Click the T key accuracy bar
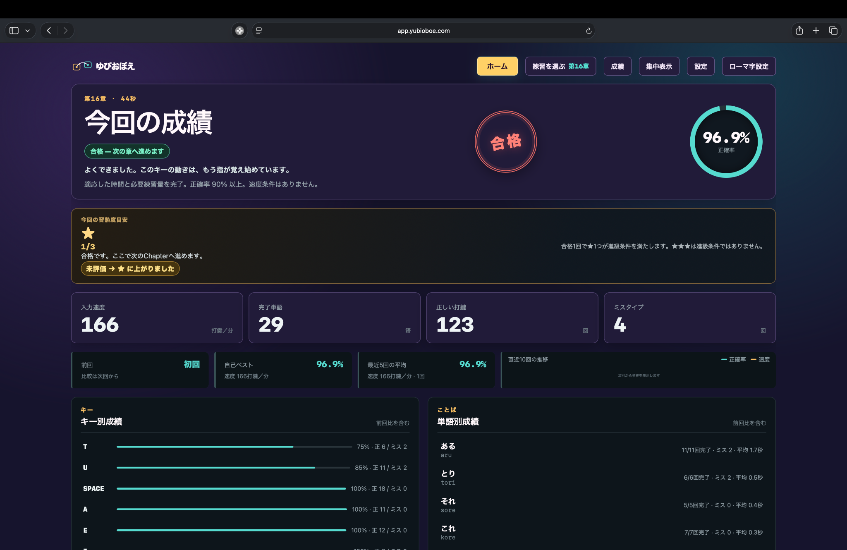 pyautogui.click(x=234, y=447)
